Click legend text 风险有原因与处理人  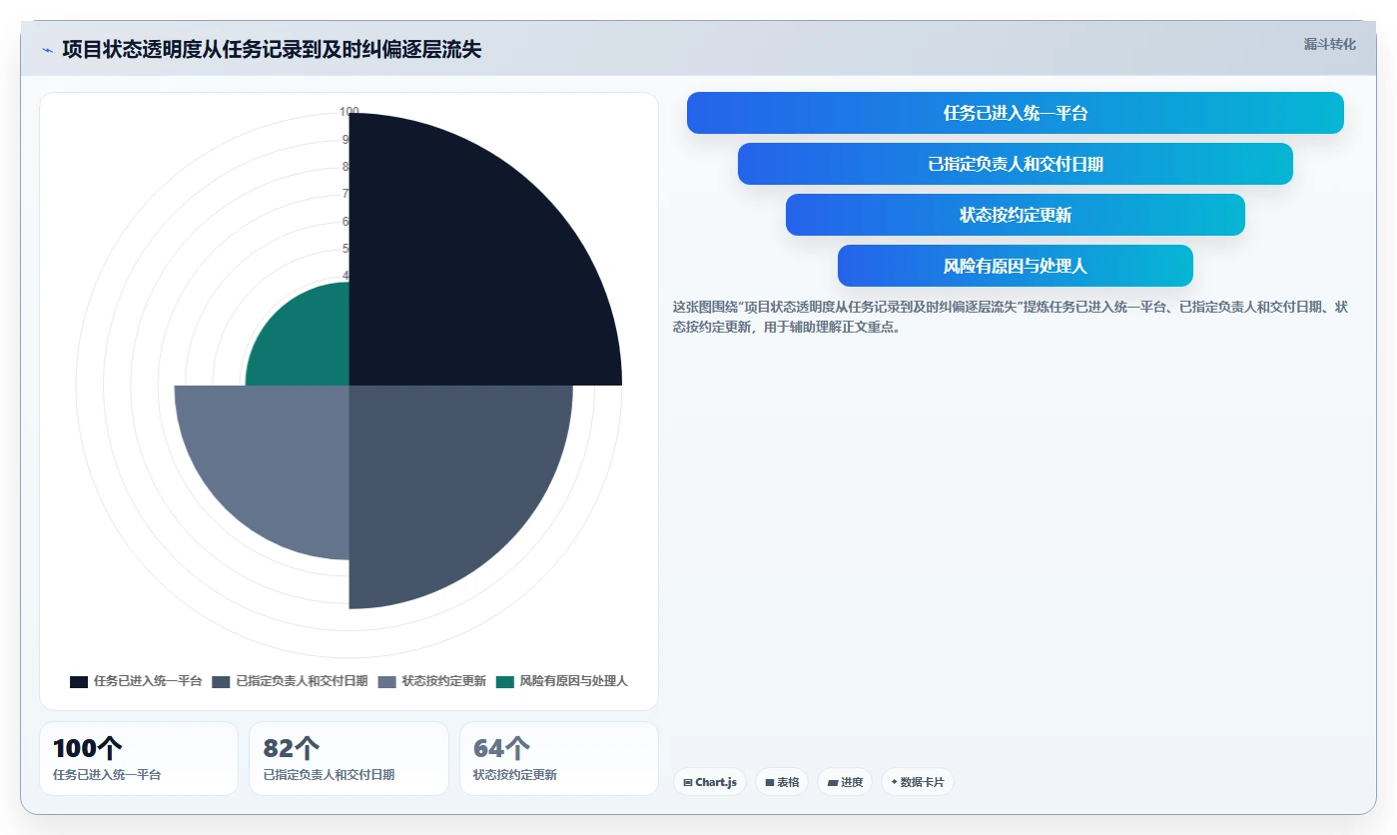(573, 681)
